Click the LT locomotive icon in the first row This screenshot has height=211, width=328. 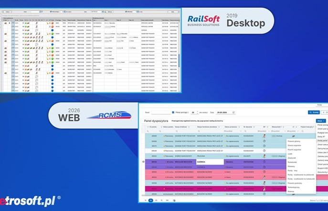(294, 136)
